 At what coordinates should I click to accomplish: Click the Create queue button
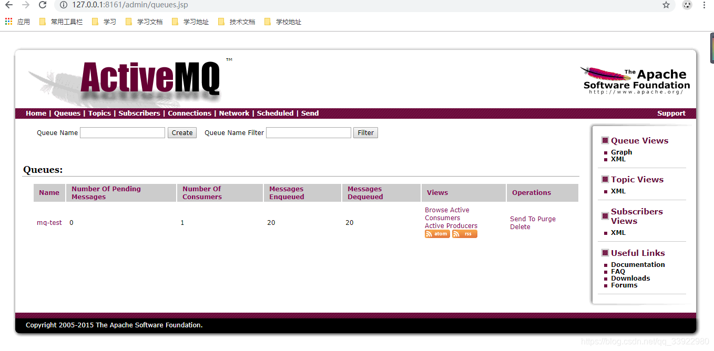[x=182, y=133]
